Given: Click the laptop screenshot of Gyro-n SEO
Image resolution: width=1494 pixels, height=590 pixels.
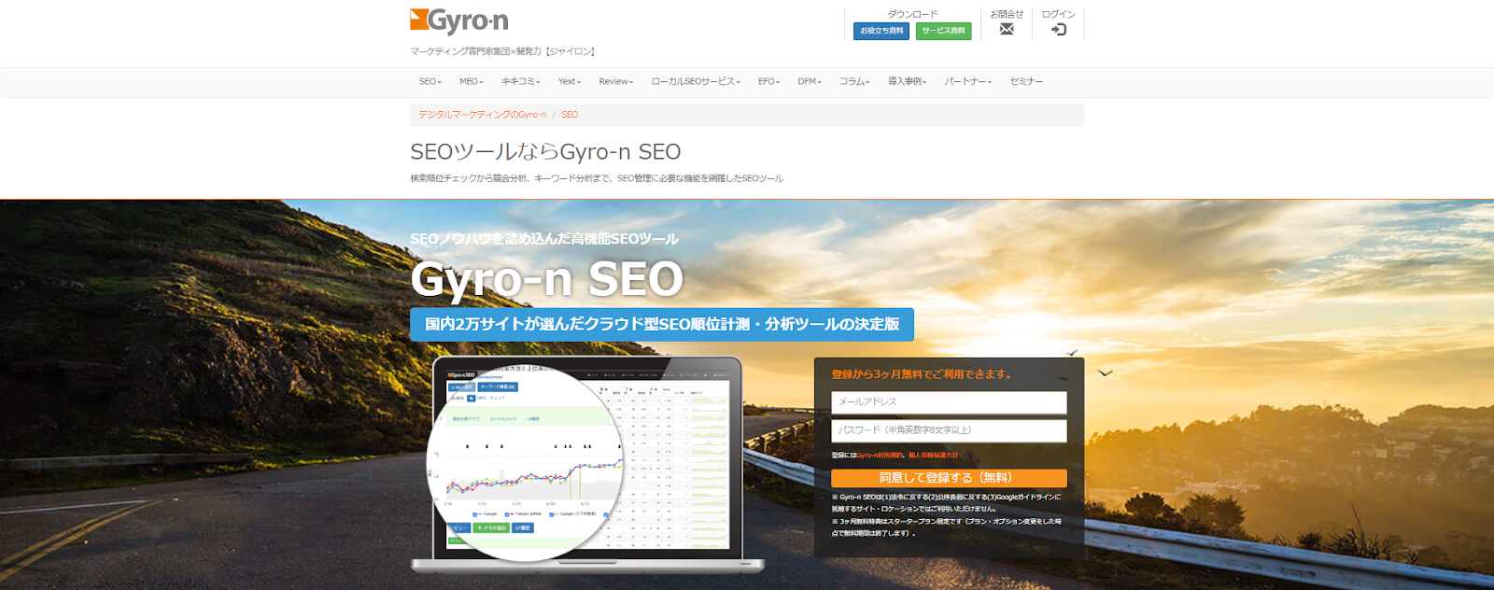Looking at the screenshot, I should click(586, 464).
